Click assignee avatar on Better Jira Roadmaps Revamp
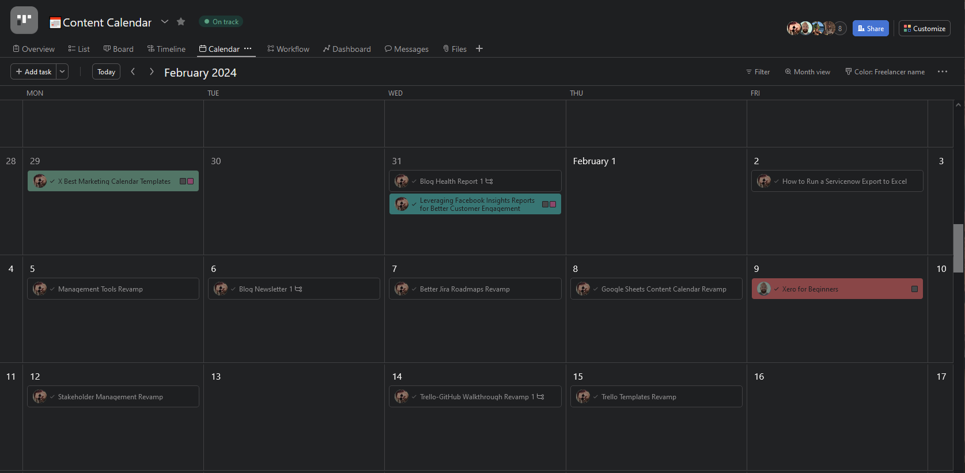Viewport: 965px width, 473px height. (x=402, y=289)
